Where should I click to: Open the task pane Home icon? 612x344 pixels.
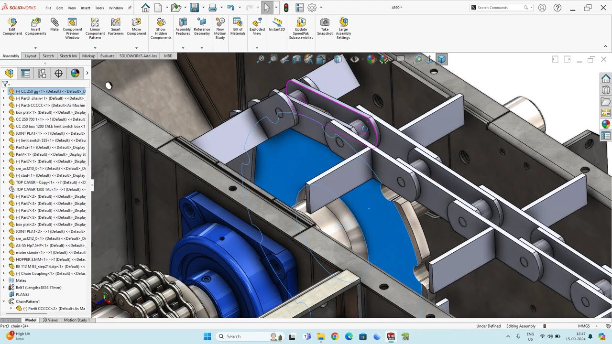pos(606,78)
